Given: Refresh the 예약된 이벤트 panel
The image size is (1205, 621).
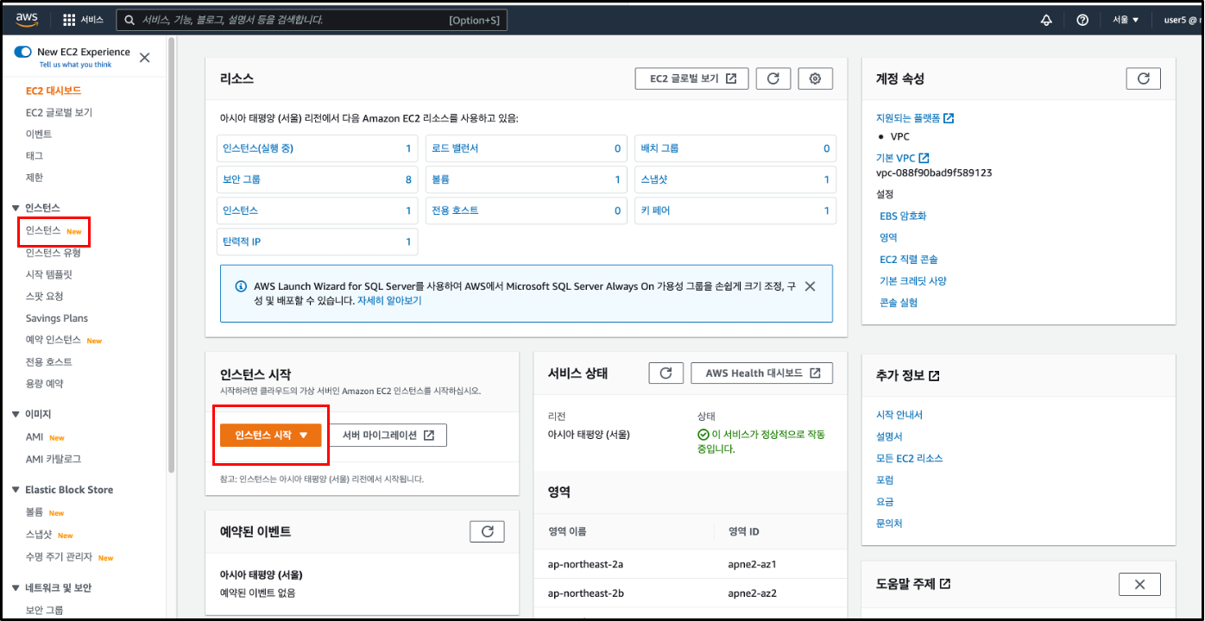Looking at the screenshot, I should coord(487,531).
